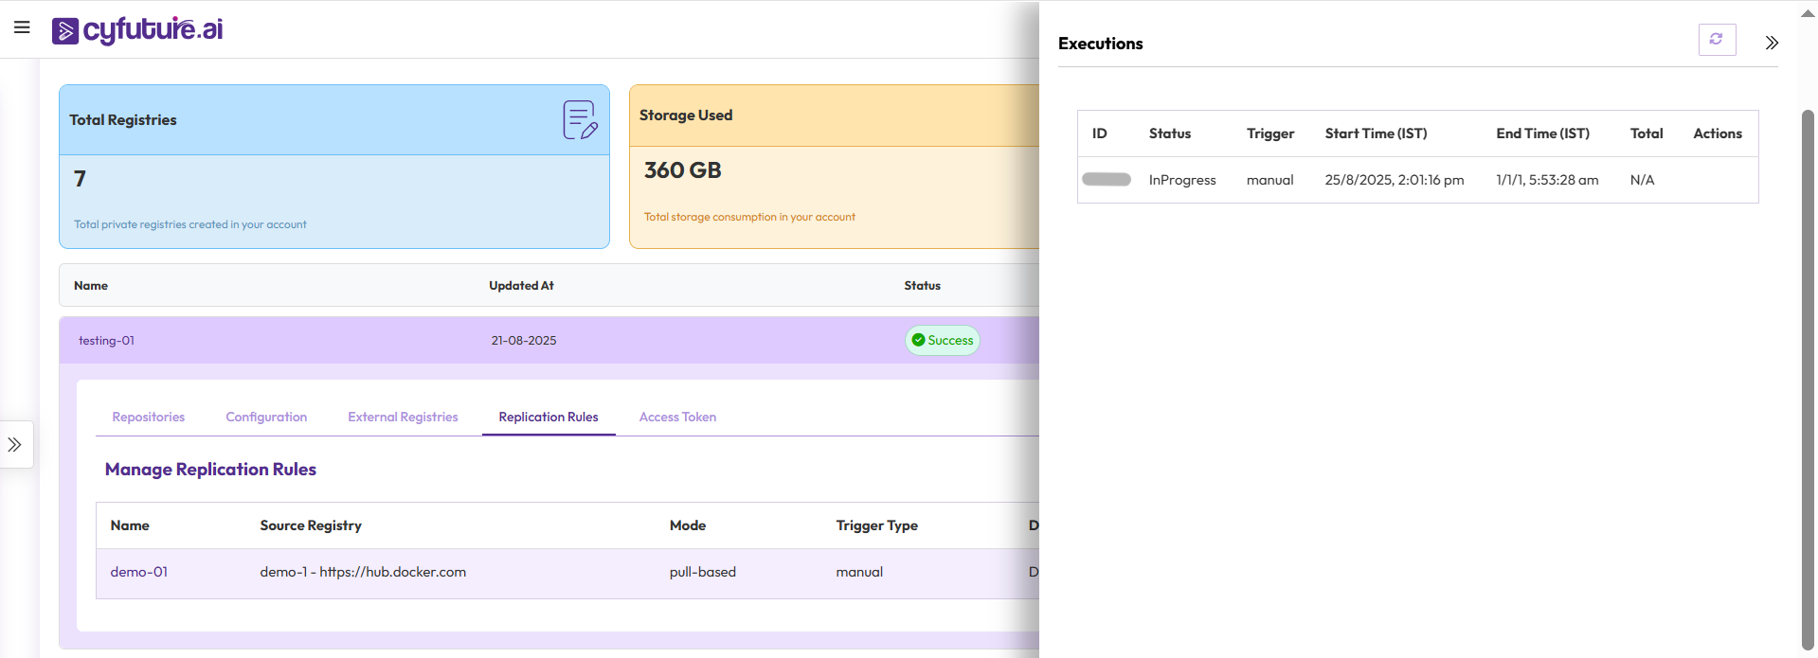
Task: Open the hamburger menu
Action: pos(22,27)
